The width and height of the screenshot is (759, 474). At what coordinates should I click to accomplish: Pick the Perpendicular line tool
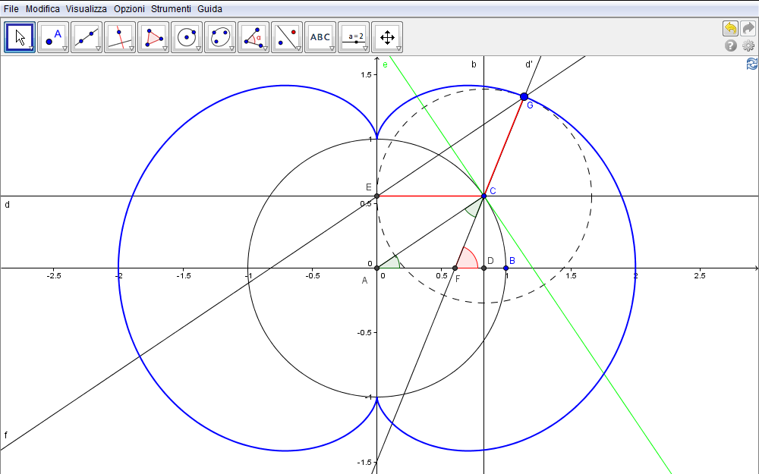pyautogui.click(x=120, y=36)
